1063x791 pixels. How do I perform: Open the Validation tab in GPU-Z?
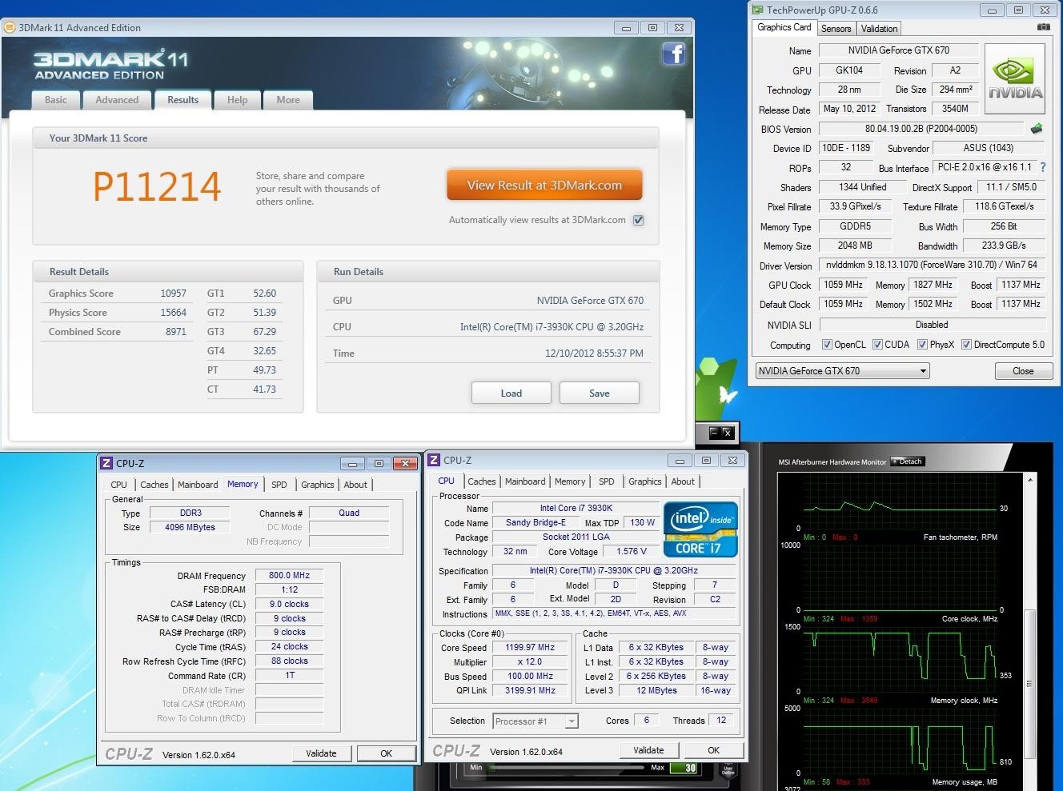coord(879,29)
